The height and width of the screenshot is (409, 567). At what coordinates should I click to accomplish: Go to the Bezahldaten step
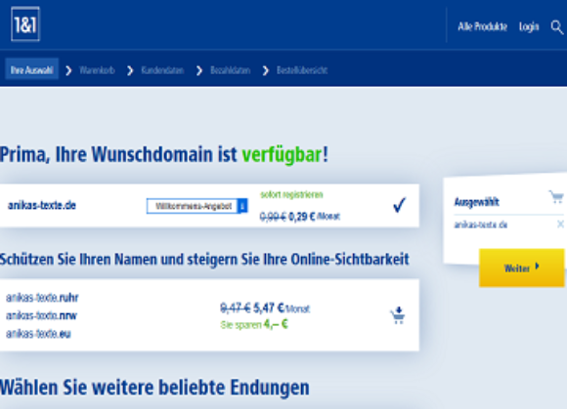(x=231, y=70)
